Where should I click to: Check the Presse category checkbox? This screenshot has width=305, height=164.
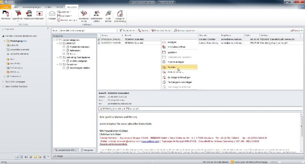point(64,54)
